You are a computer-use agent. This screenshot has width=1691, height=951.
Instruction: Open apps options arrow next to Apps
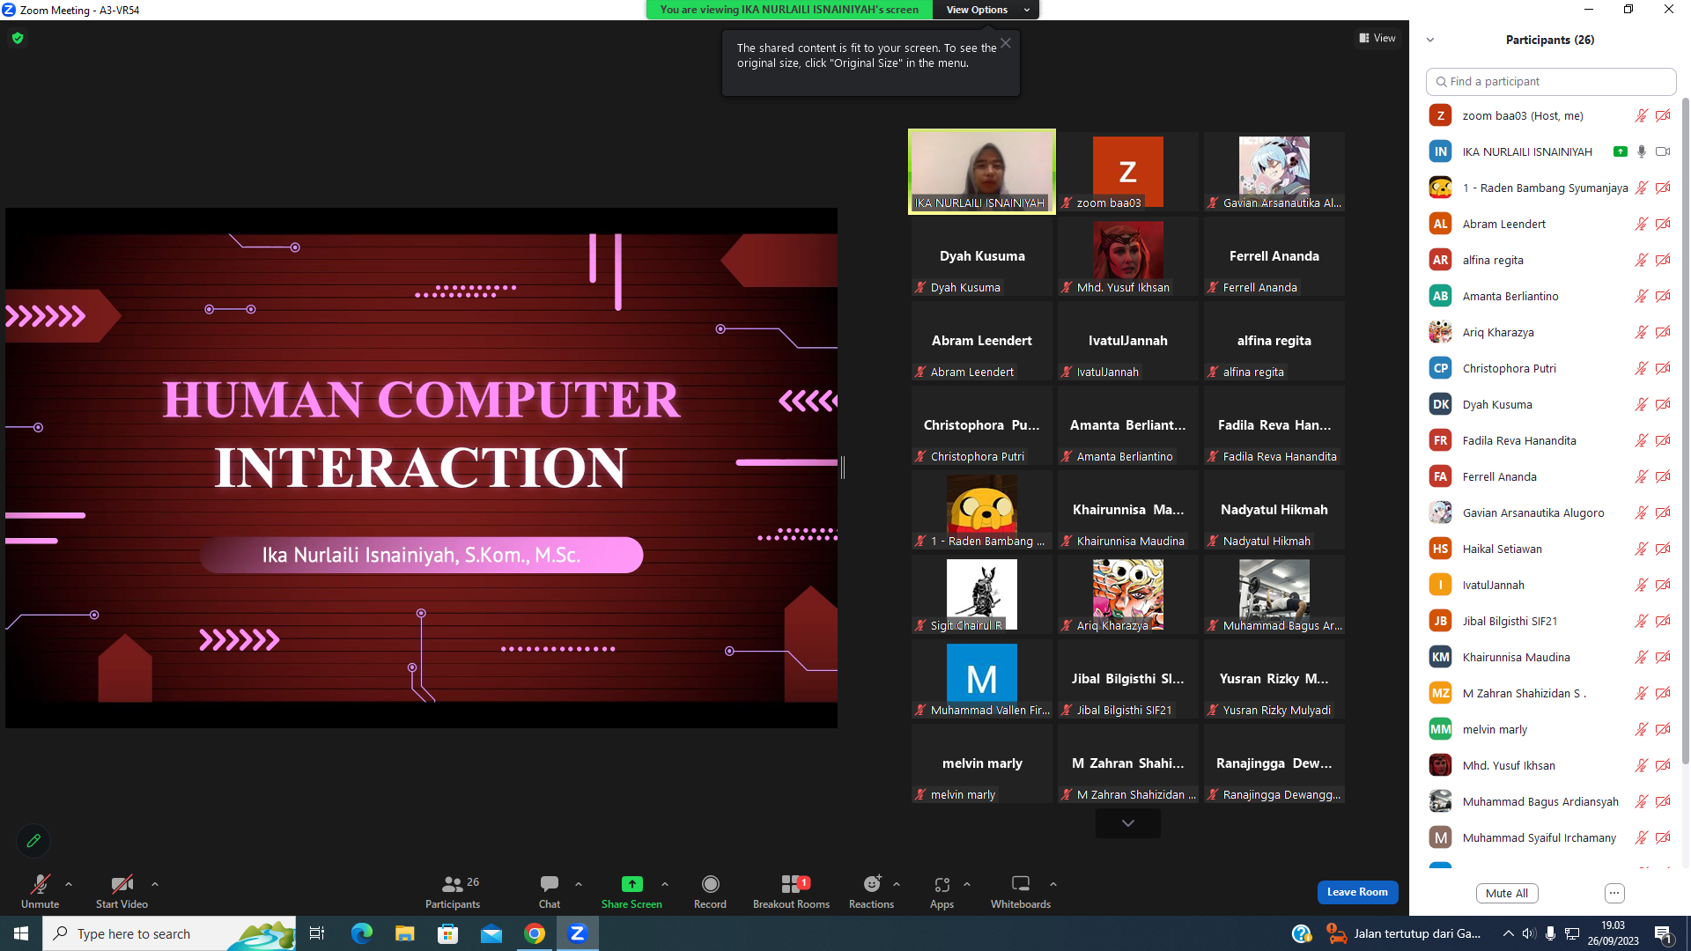click(967, 884)
